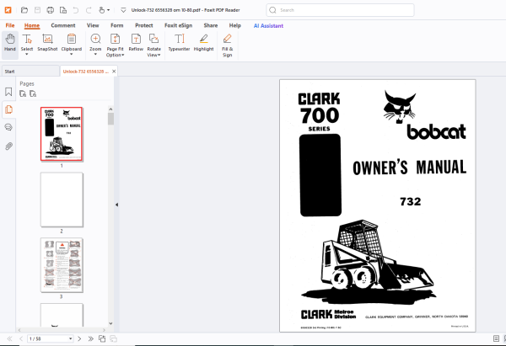Open the customize quick access toolbar arrow
This screenshot has height=346, width=506.
123,10
